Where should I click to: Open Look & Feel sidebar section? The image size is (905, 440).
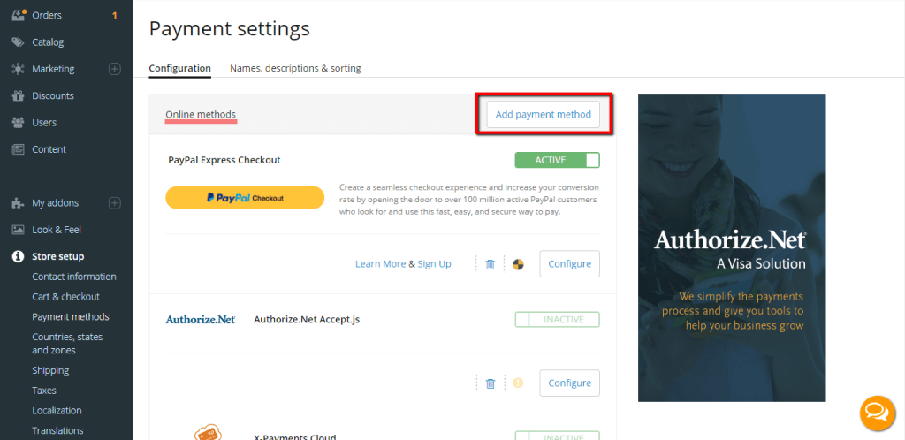pos(57,230)
